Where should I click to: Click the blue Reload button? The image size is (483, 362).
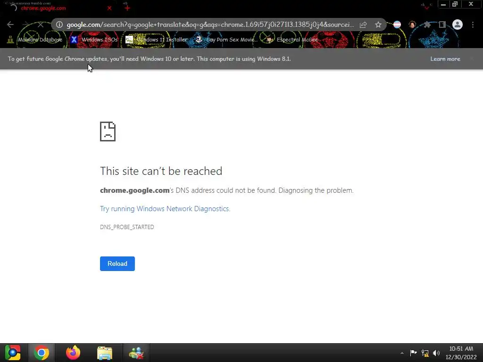click(117, 264)
